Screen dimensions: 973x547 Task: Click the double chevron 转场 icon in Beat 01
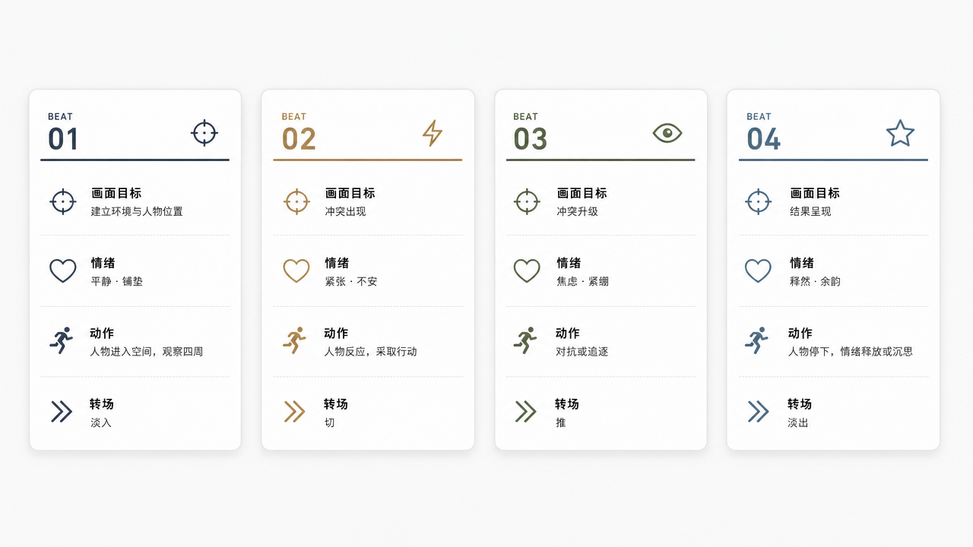(x=62, y=411)
